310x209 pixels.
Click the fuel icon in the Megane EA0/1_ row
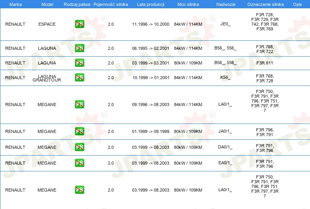[79, 163]
